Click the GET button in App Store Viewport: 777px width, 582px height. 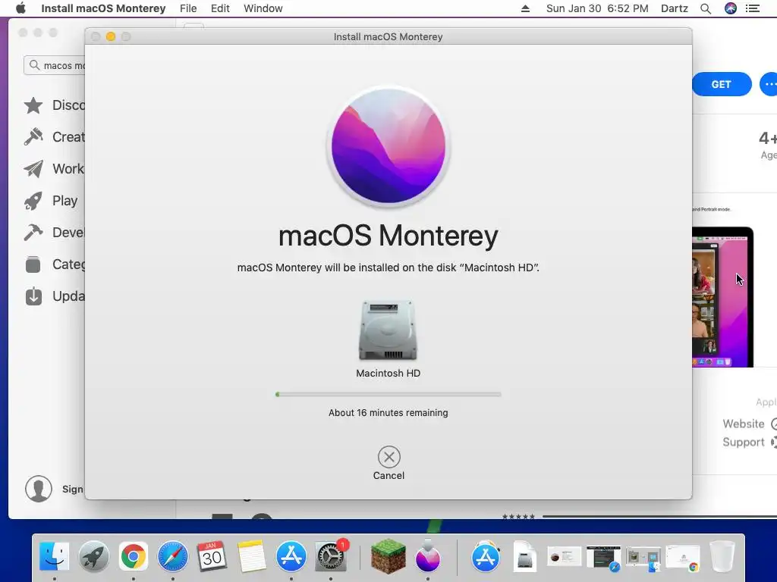[x=722, y=84]
